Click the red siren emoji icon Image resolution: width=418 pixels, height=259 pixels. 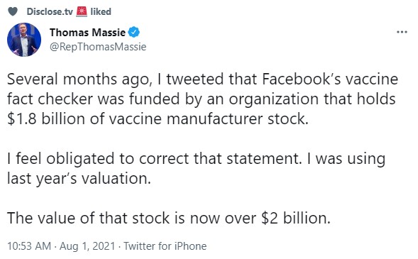(82, 11)
